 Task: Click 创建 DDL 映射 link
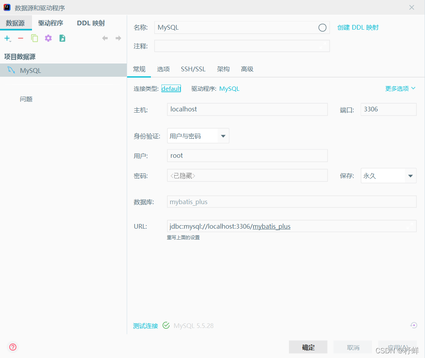358,28
